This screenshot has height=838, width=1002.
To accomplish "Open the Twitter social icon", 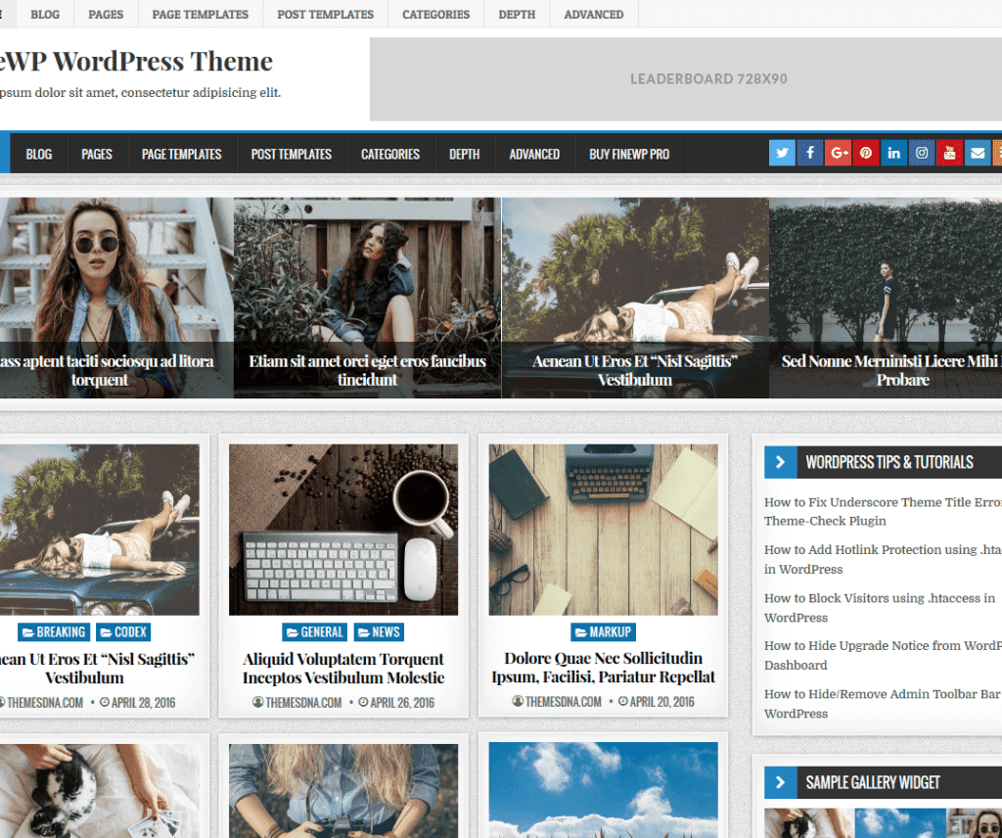I will click(782, 154).
